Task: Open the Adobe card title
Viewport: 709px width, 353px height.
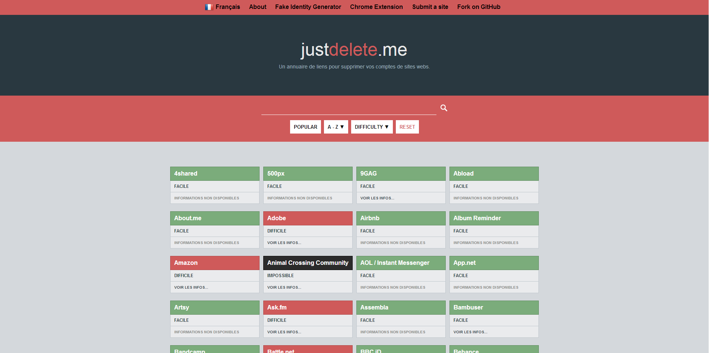Action: (x=308, y=218)
